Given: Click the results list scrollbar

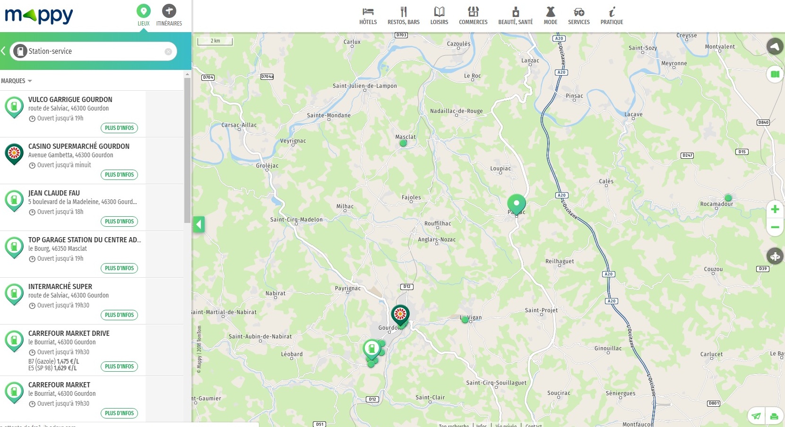Looking at the screenshot, I should [187, 151].
